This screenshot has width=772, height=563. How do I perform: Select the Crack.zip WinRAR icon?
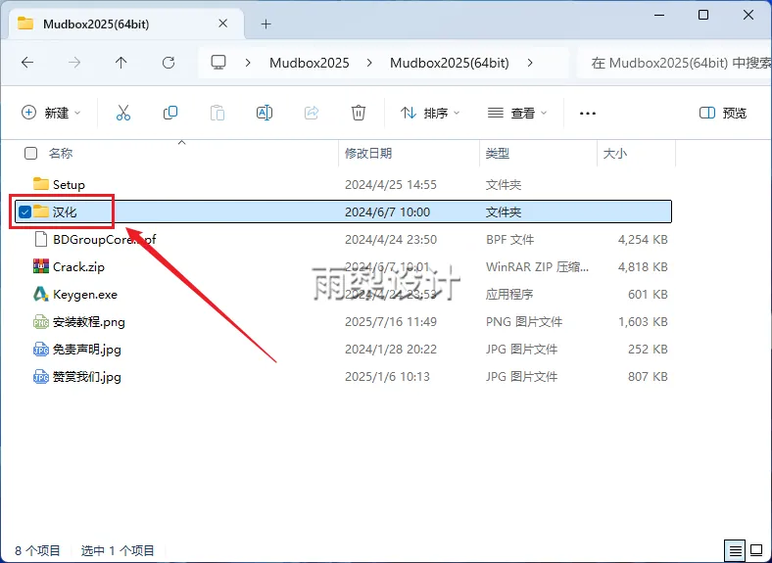click(x=41, y=266)
